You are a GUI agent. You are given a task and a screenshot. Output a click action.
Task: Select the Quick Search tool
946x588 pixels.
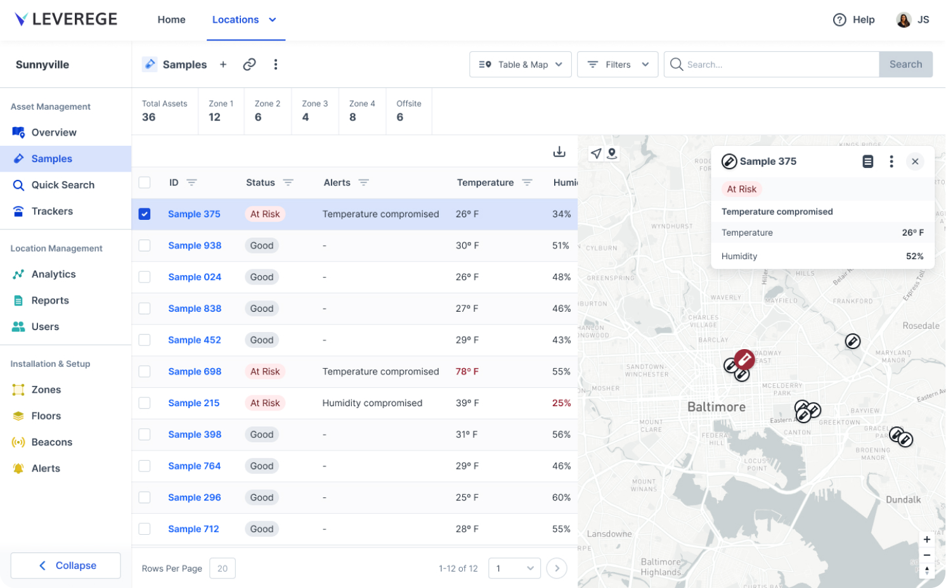[63, 184]
